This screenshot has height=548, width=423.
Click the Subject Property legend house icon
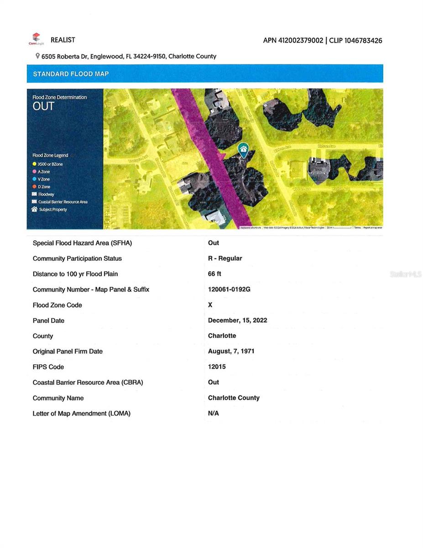coord(34,209)
